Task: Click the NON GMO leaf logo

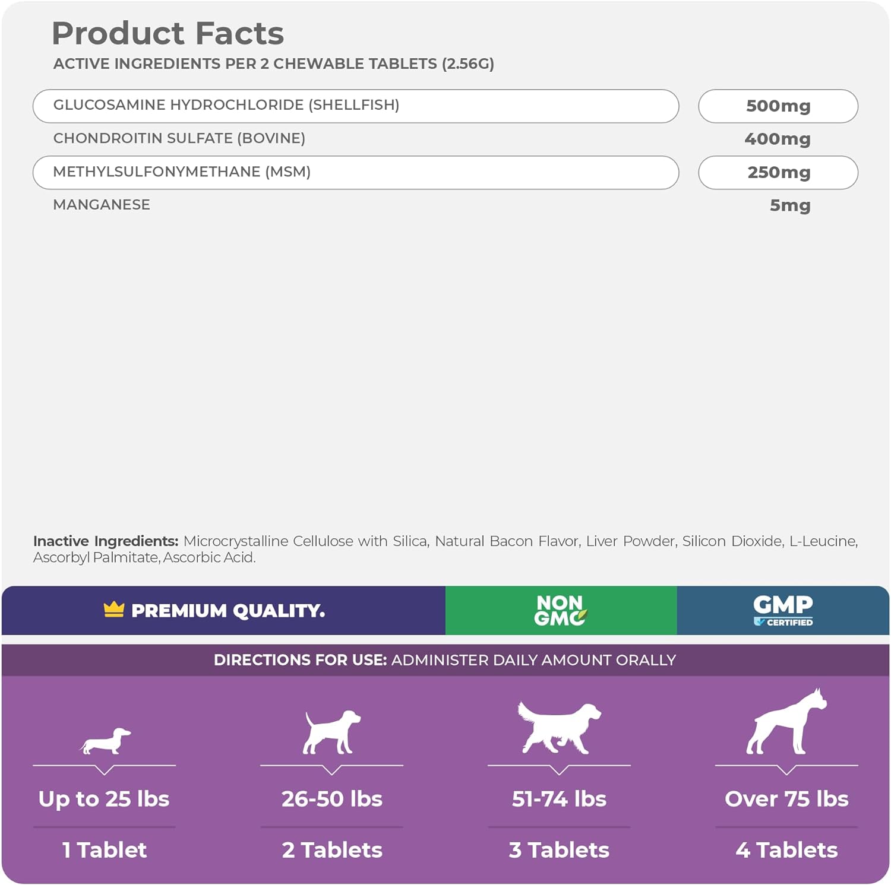Action: (x=560, y=610)
